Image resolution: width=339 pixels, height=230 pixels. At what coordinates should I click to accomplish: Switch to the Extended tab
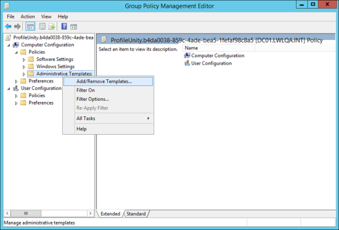[110, 214]
